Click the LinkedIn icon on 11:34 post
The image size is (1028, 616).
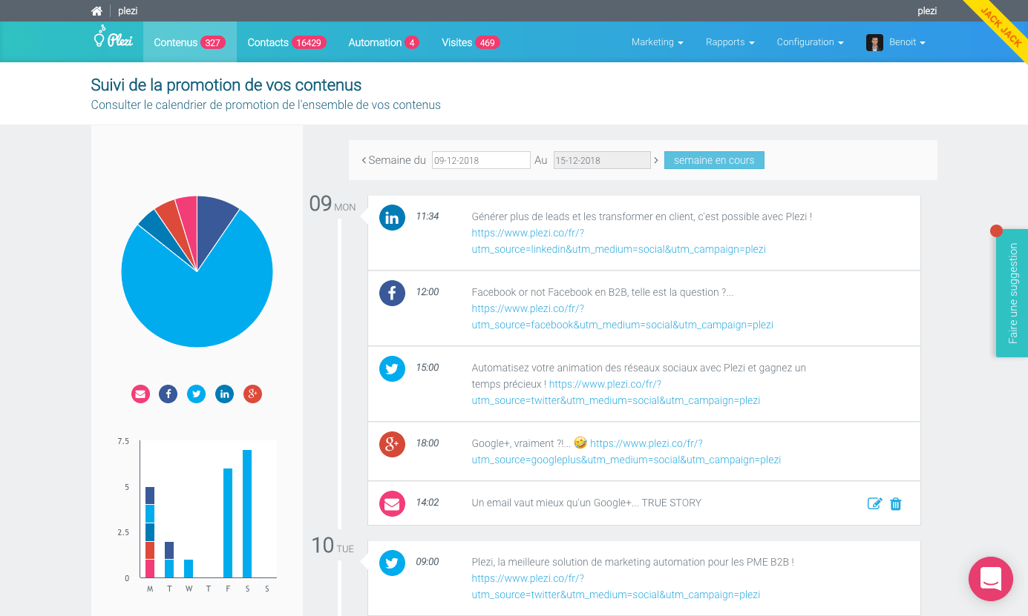point(392,218)
